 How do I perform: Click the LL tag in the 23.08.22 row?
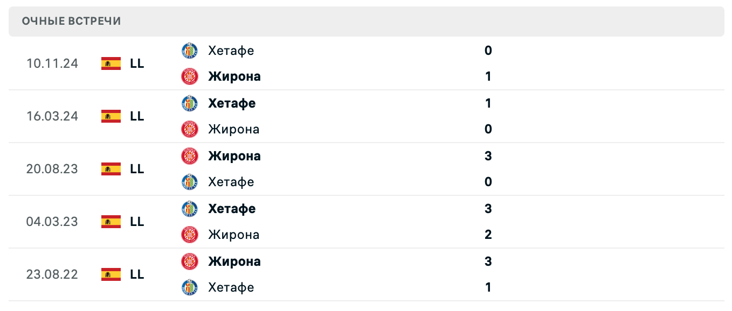(138, 274)
